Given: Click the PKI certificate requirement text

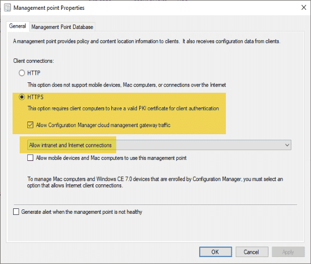Looking at the screenshot, I should 123,109.
